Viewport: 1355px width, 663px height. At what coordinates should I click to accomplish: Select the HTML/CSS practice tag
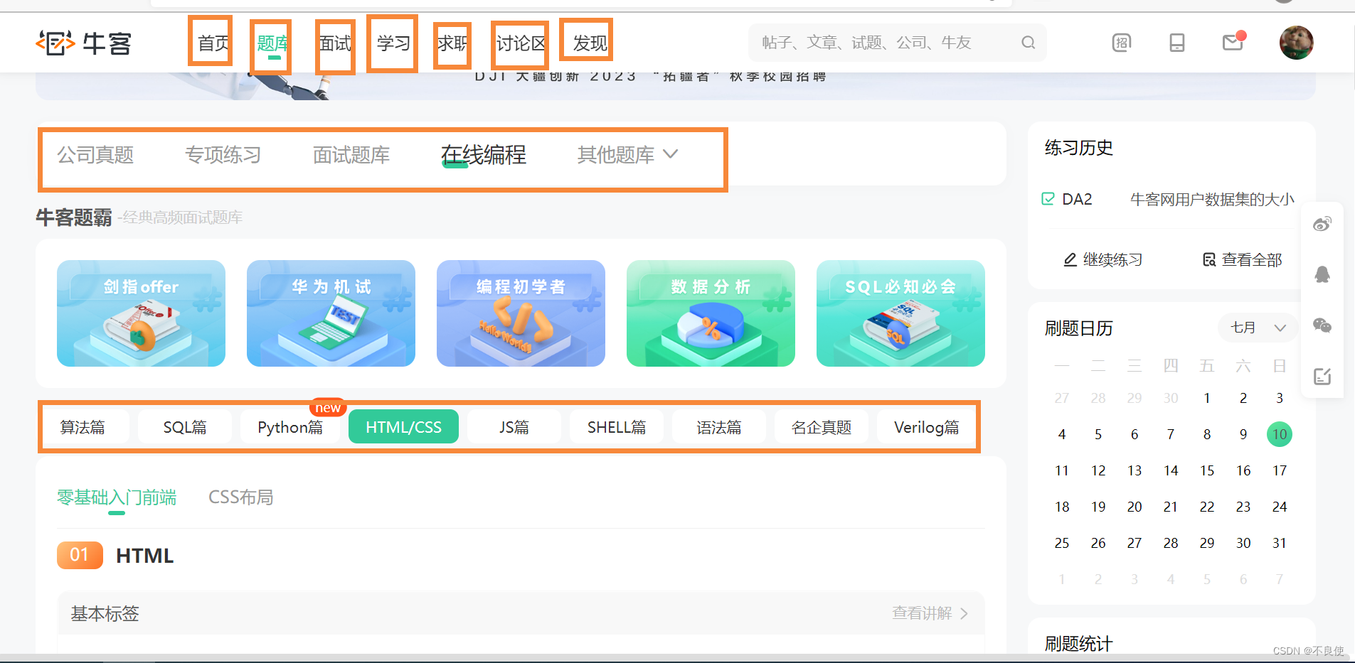click(403, 426)
